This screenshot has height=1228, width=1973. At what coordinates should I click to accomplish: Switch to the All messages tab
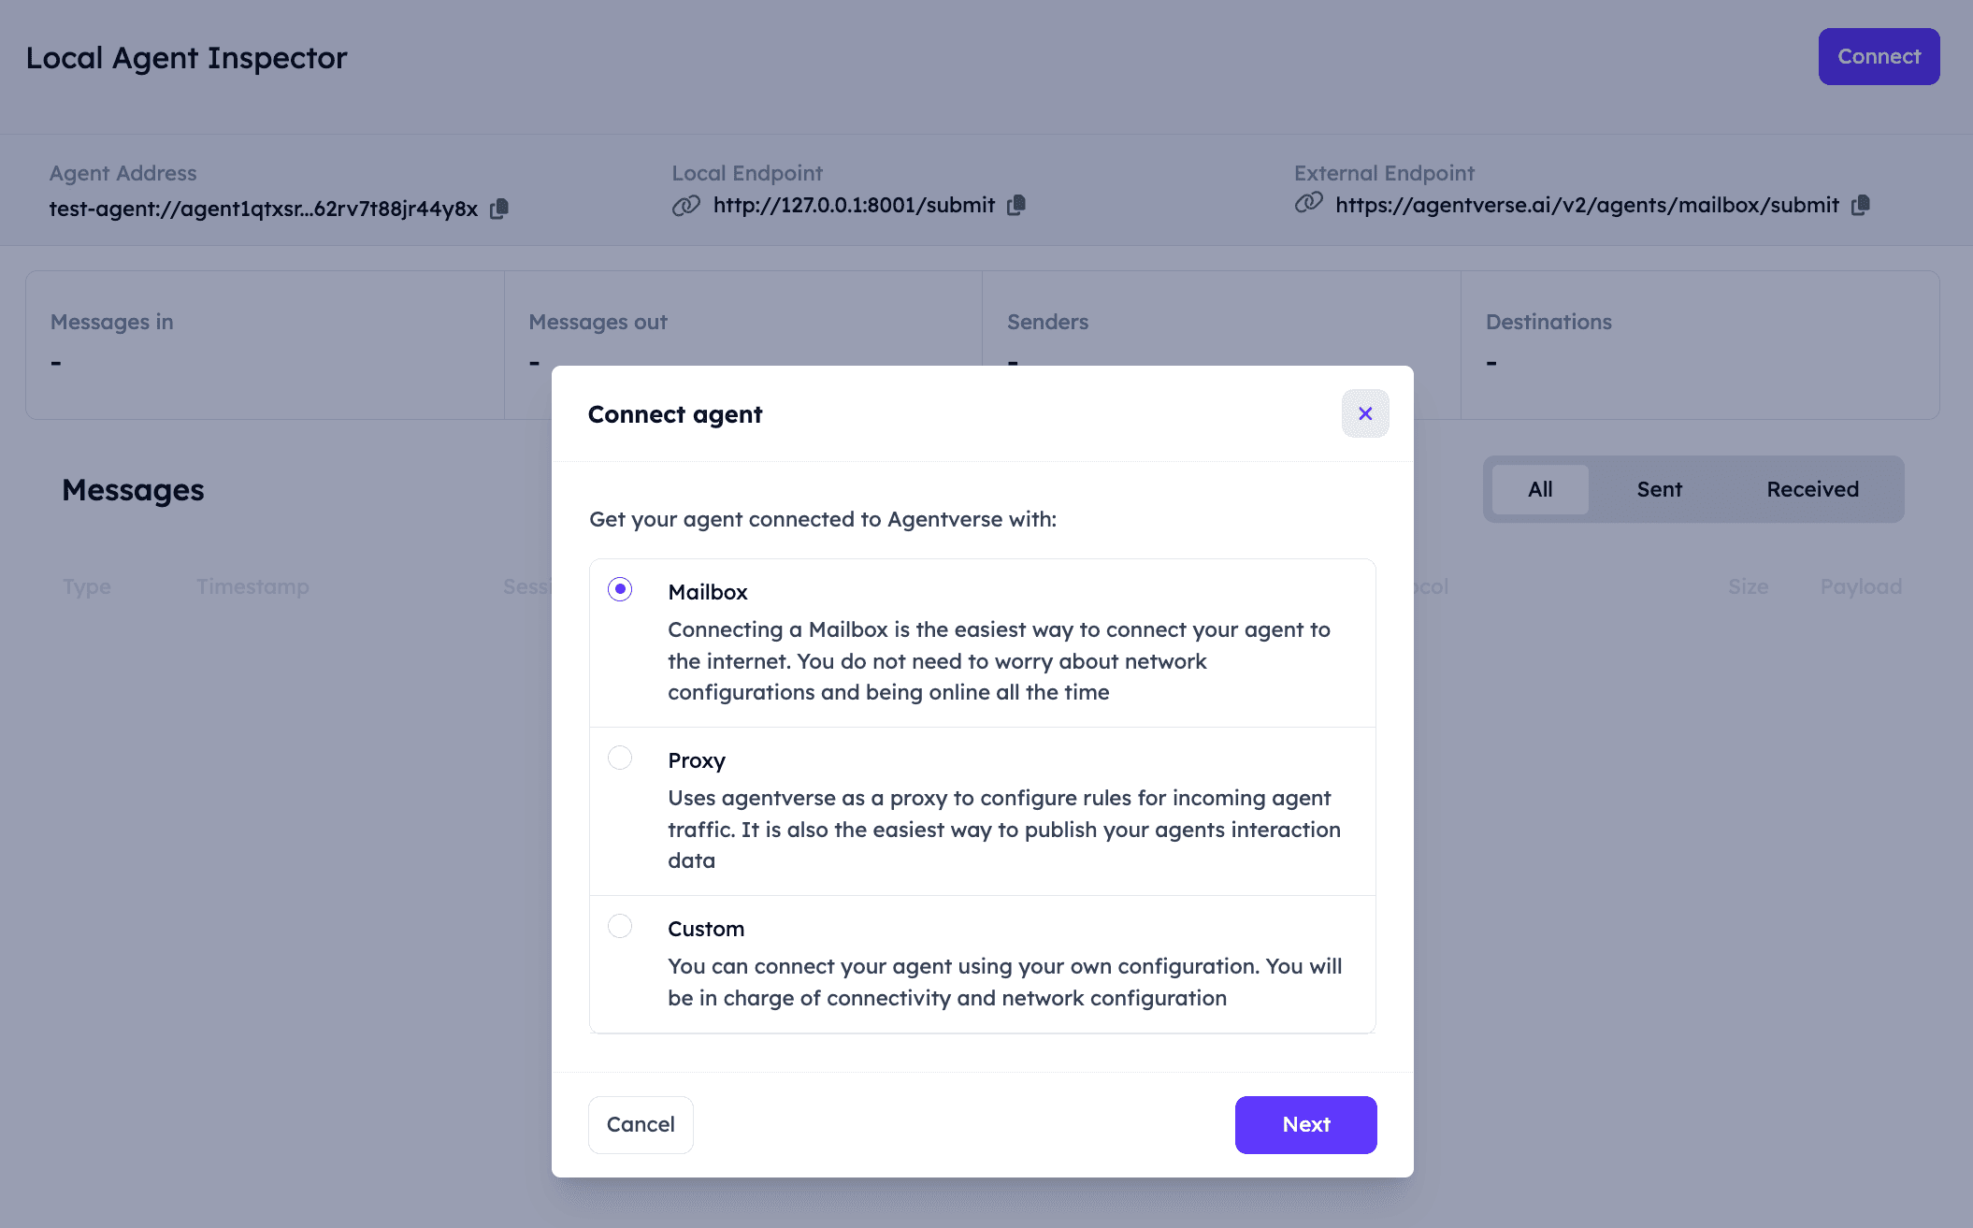(x=1540, y=489)
